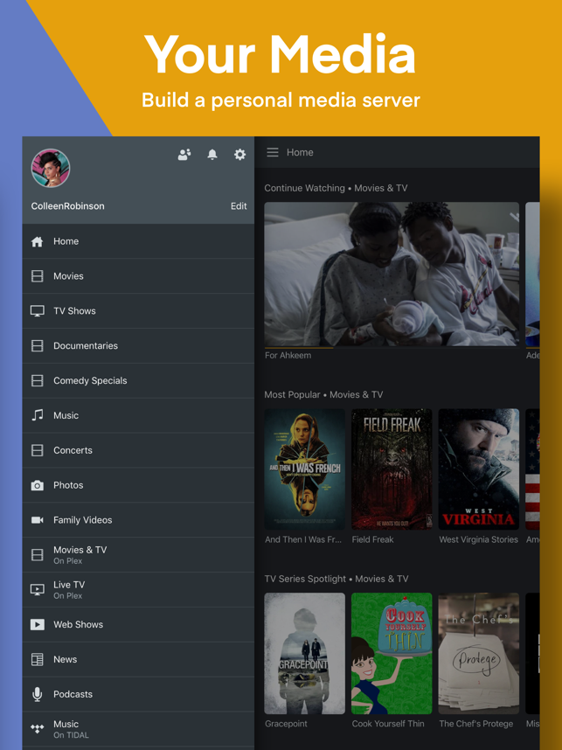Open Family Videos label

click(x=83, y=520)
